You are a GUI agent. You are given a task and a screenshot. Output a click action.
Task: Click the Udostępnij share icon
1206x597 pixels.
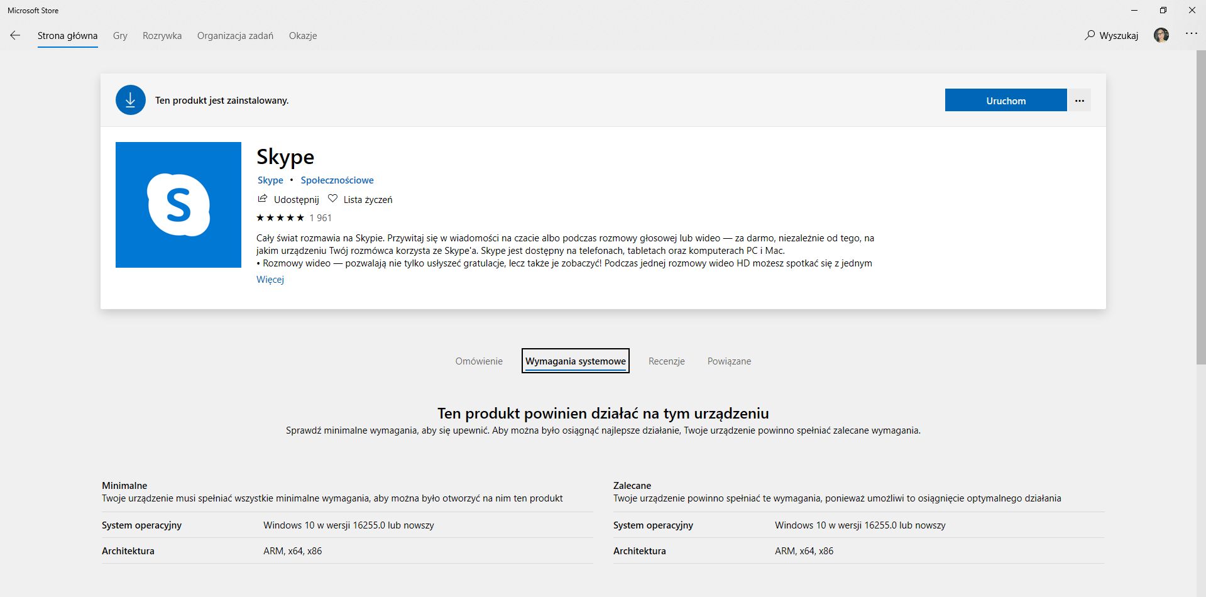pyautogui.click(x=263, y=199)
